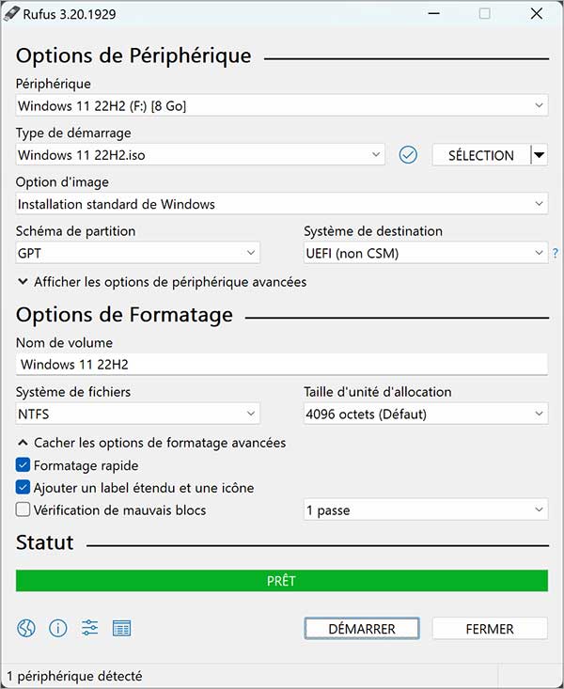Open the 1 passe dropdown
Screen dimensions: 564x689
(426, 509)
